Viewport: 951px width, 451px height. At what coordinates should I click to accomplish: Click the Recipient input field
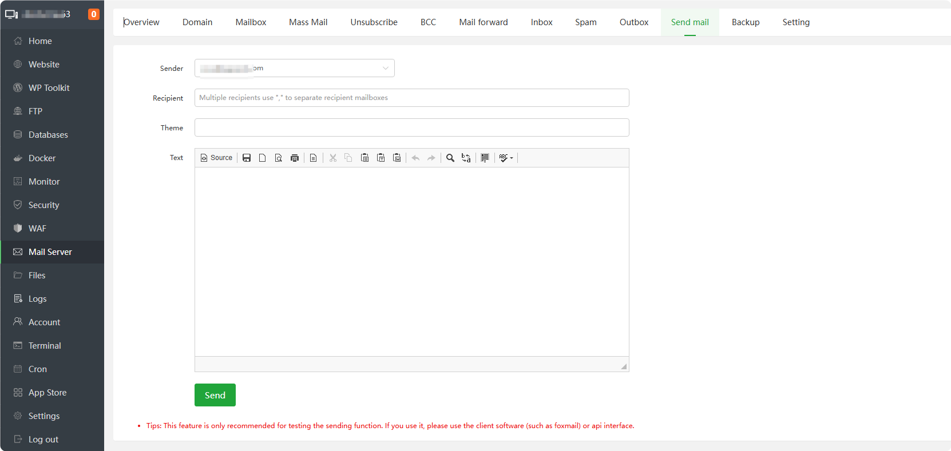pos(412,98)
